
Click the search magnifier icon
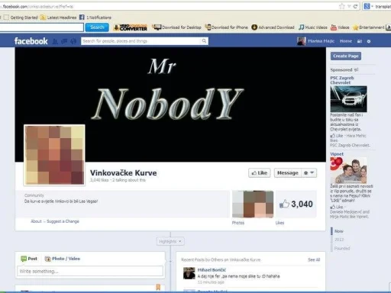(x=204, y=41)
